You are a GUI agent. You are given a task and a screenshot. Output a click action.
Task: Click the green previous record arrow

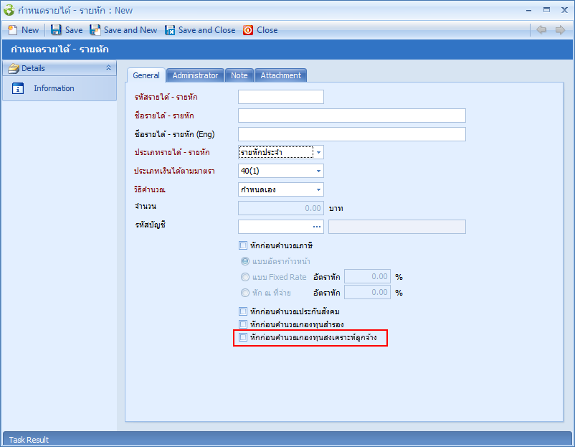pyautogui.click(x=542, y=30)
